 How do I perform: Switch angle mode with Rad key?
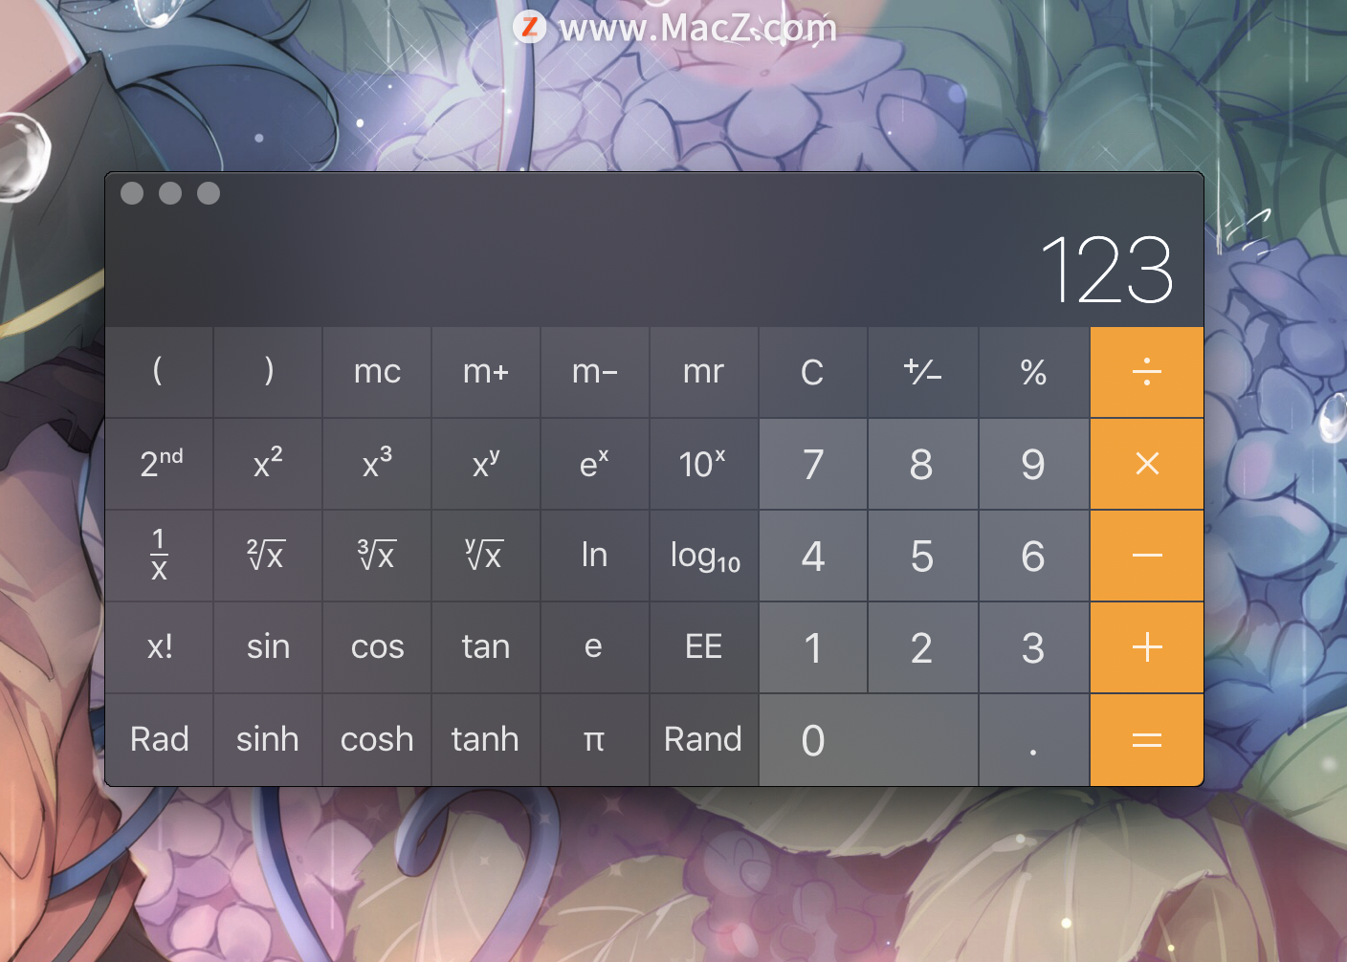tap(159, 740)
